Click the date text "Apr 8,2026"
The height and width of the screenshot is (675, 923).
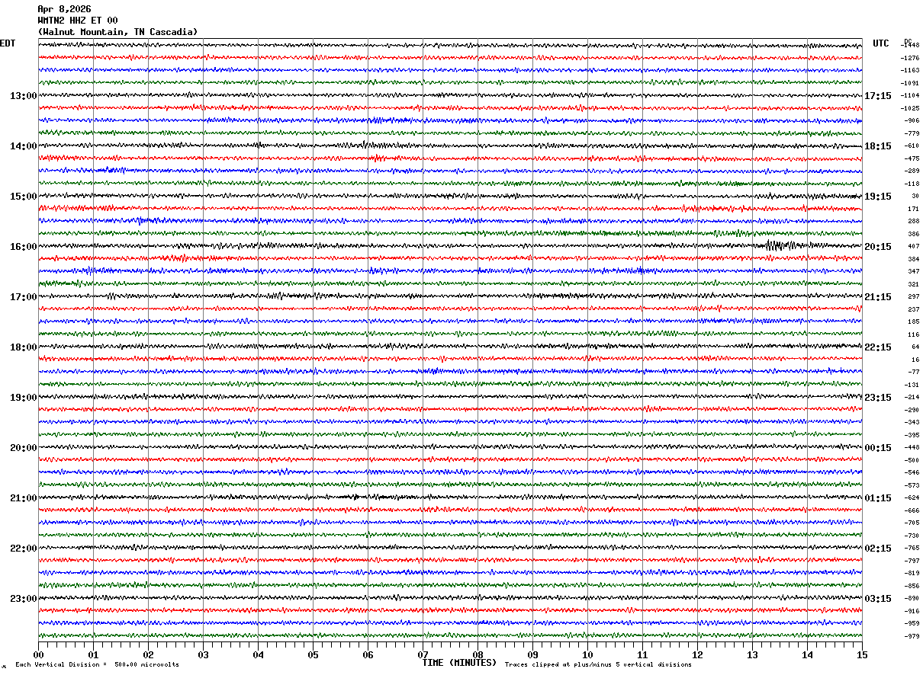point(64,9)
